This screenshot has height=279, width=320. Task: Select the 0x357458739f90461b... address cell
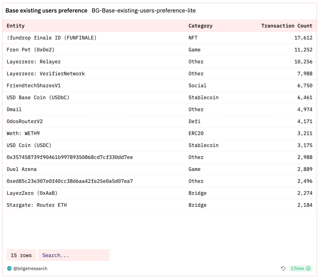(x=70, y=157)
